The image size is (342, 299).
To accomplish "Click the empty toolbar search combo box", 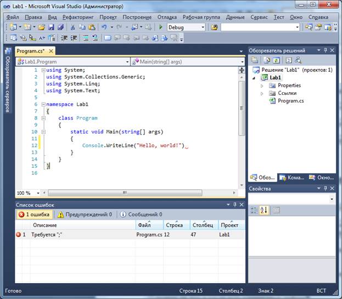I will pyautogui.click(x=260, y=27).
